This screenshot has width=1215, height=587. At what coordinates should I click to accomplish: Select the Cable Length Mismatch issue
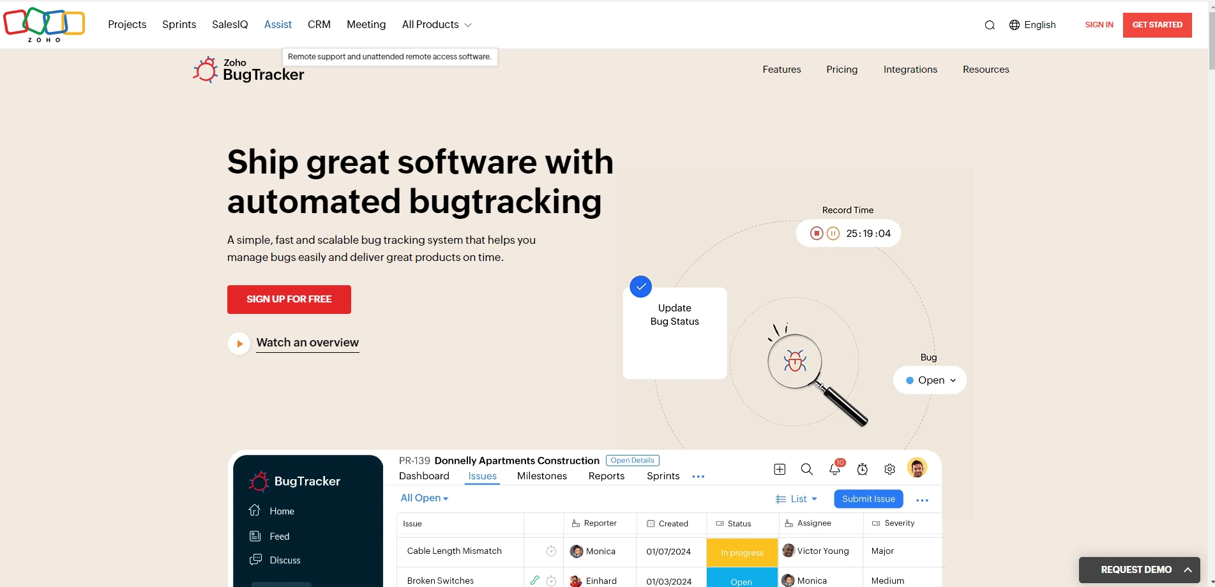[454, 551]
